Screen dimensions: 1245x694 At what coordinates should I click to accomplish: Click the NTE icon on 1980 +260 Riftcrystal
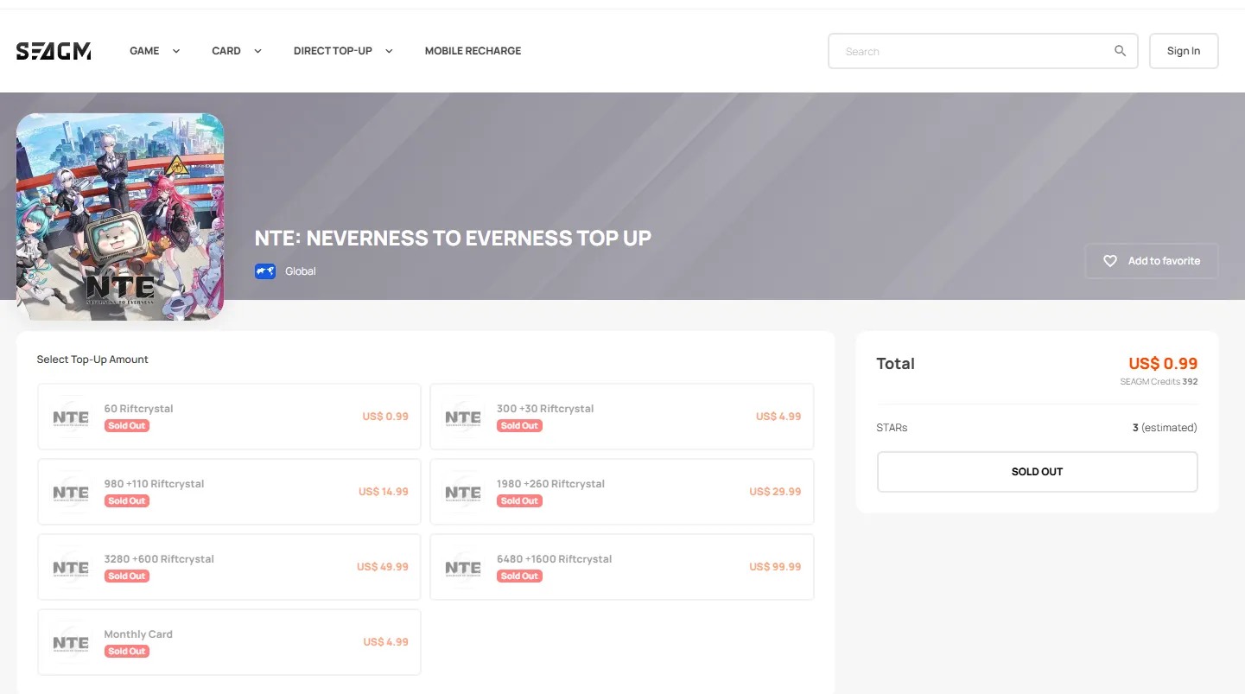tap(463, 492)
